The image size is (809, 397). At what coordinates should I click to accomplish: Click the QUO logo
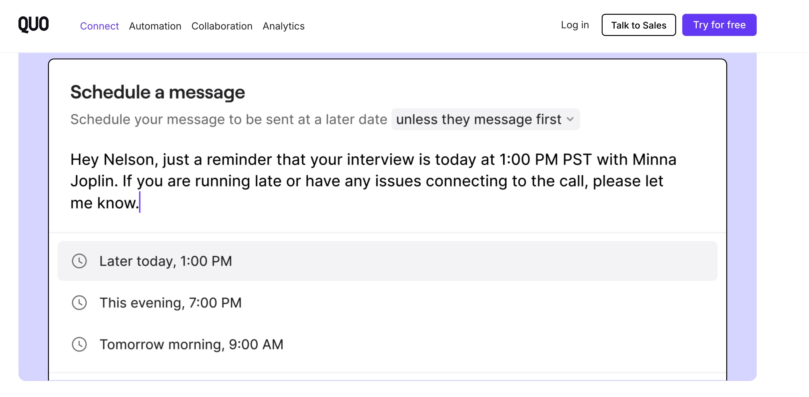coord(34,25)
